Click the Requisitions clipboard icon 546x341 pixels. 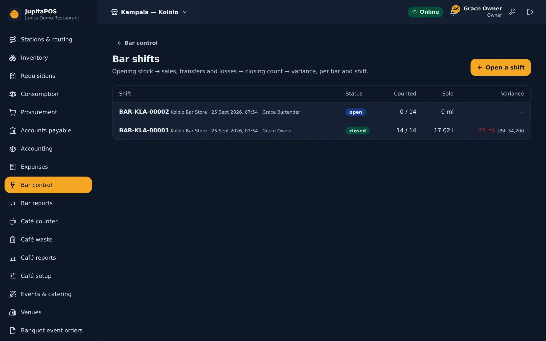tap(13, 76)
